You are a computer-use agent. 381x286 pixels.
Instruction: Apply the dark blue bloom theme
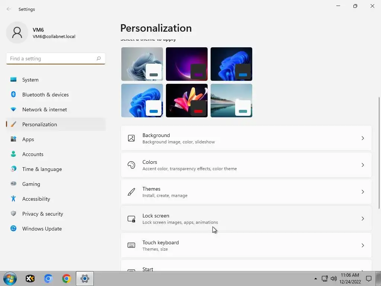tap(231, 64)
